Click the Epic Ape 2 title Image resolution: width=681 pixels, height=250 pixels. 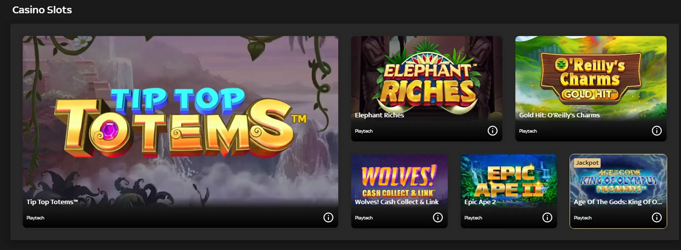click(x=480, y=202)
